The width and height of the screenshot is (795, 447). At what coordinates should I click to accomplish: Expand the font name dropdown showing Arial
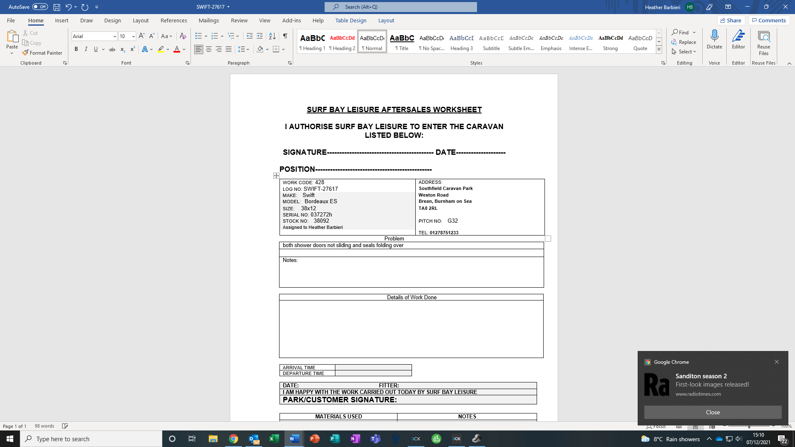point(115,36)
